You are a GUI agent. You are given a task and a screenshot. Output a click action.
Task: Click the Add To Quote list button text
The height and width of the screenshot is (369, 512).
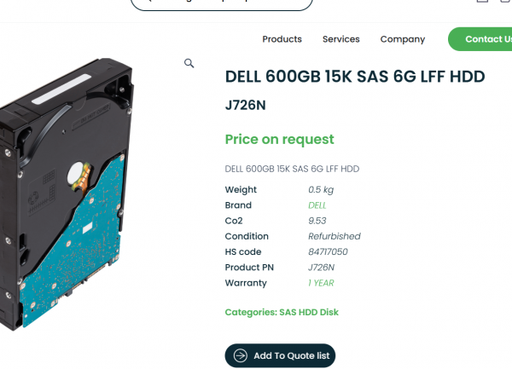click(292, 355)
